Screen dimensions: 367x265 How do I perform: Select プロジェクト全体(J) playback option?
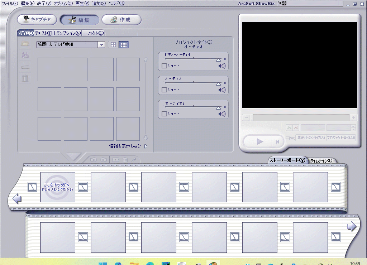(341, 138)
